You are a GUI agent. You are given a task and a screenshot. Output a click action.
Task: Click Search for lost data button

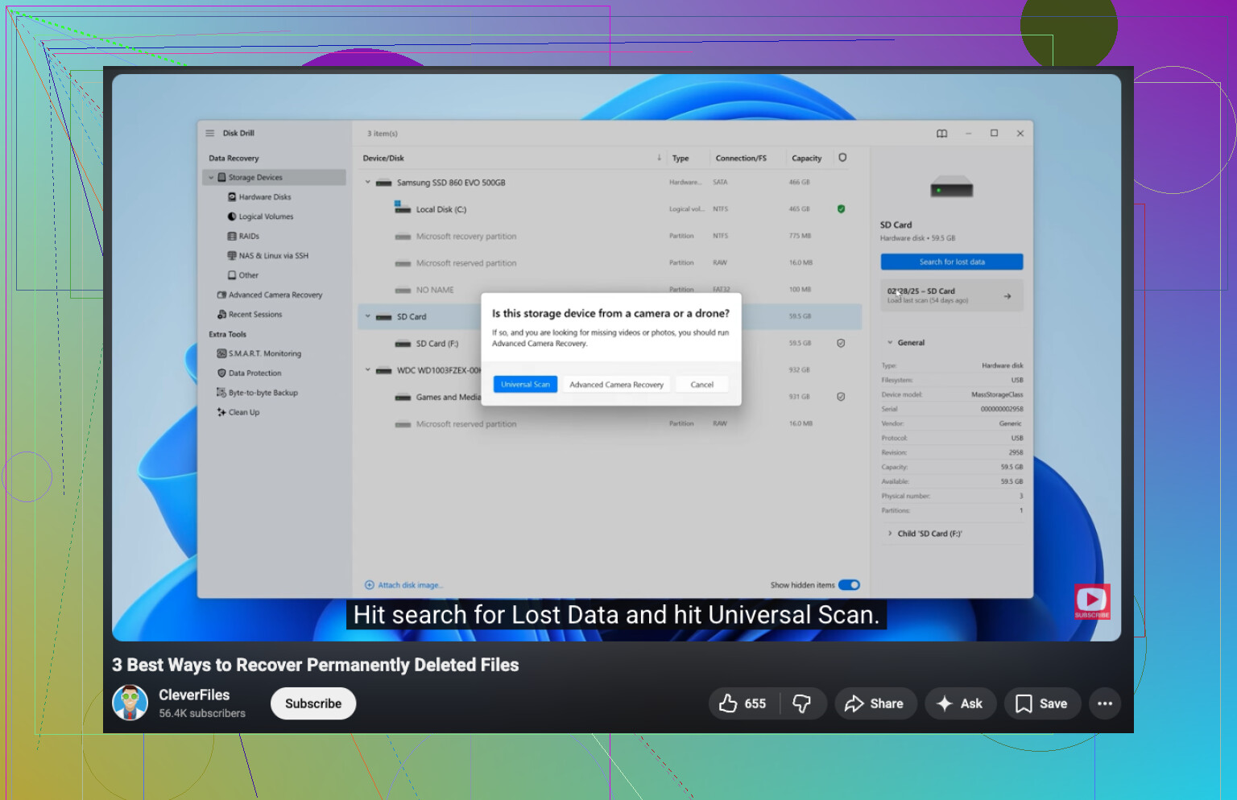[x=952, y=262]
